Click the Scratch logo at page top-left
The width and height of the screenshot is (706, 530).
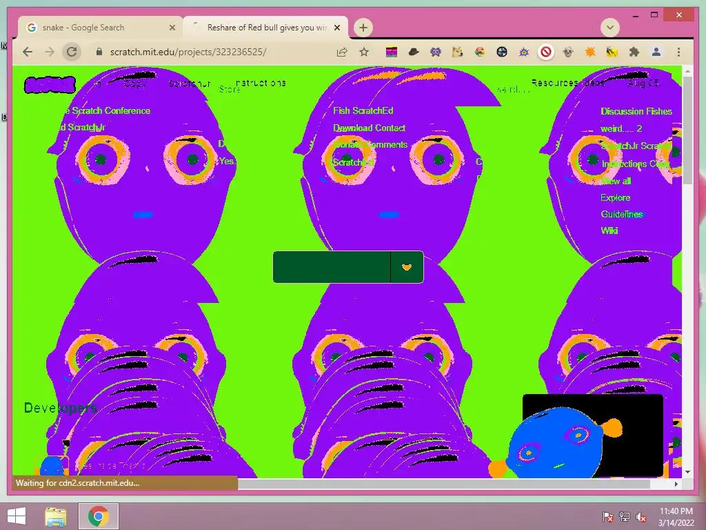[x=50, y=85]
